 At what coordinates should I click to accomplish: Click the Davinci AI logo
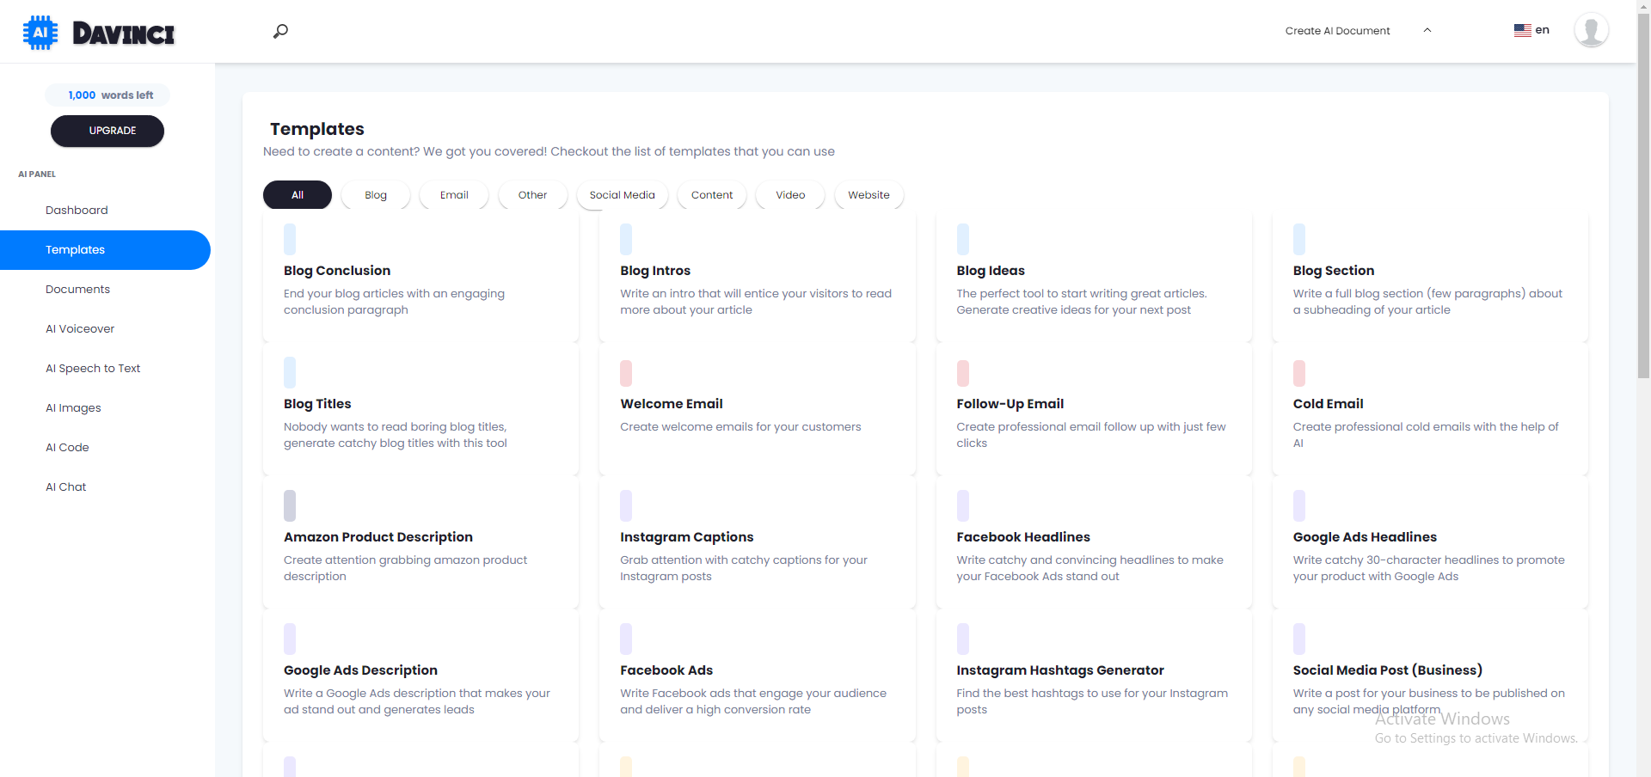tap(98, 33)
